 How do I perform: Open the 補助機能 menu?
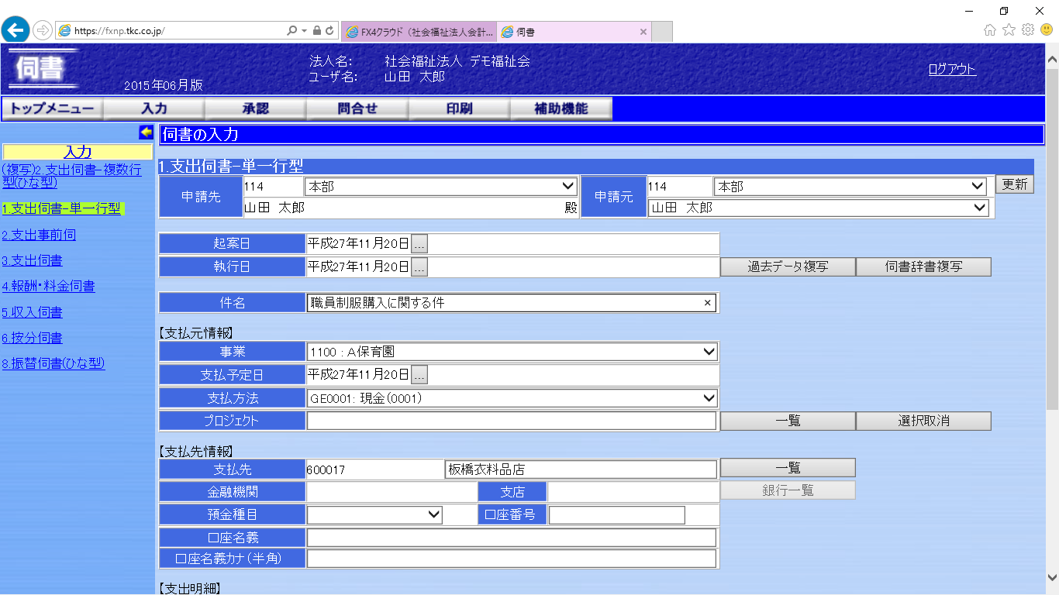[561, 109]
